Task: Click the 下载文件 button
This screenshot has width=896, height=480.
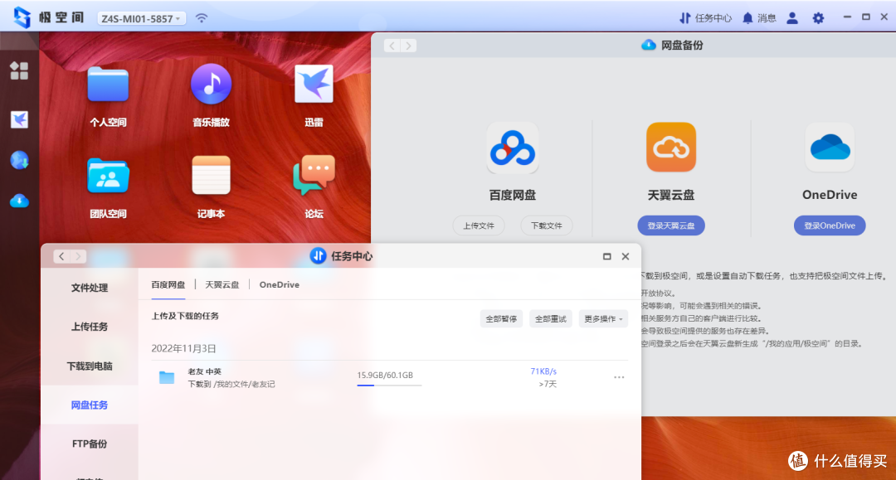Action: coord(546,225)
